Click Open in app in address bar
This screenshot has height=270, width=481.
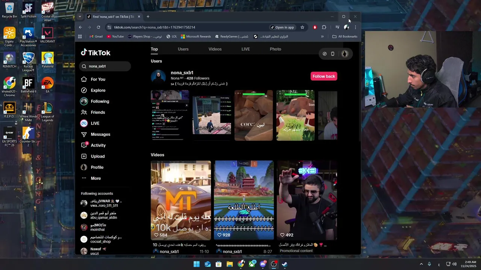click(x=282, y=27)
